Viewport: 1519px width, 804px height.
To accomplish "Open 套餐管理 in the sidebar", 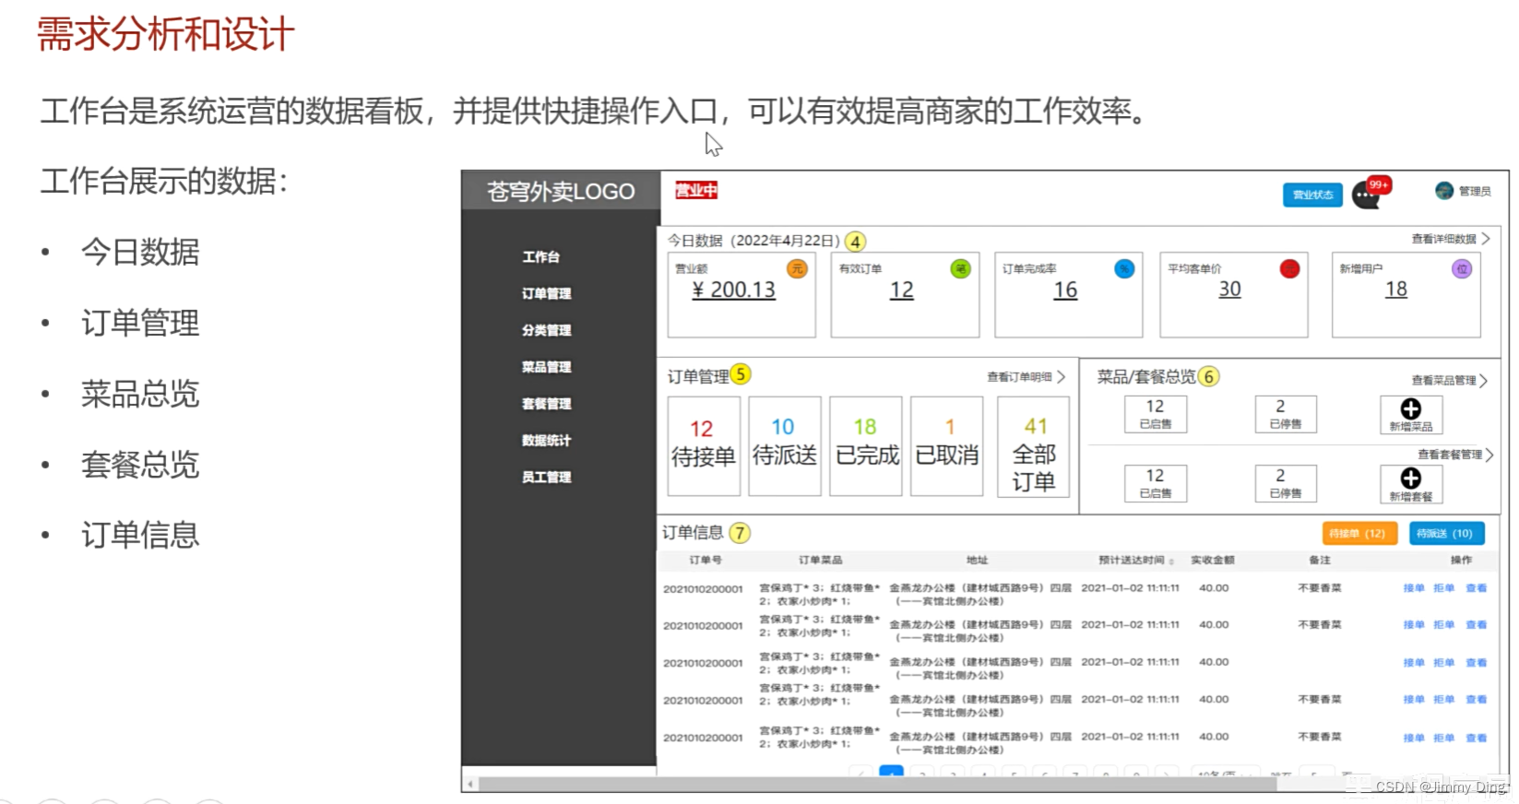I will coord(546,404).
